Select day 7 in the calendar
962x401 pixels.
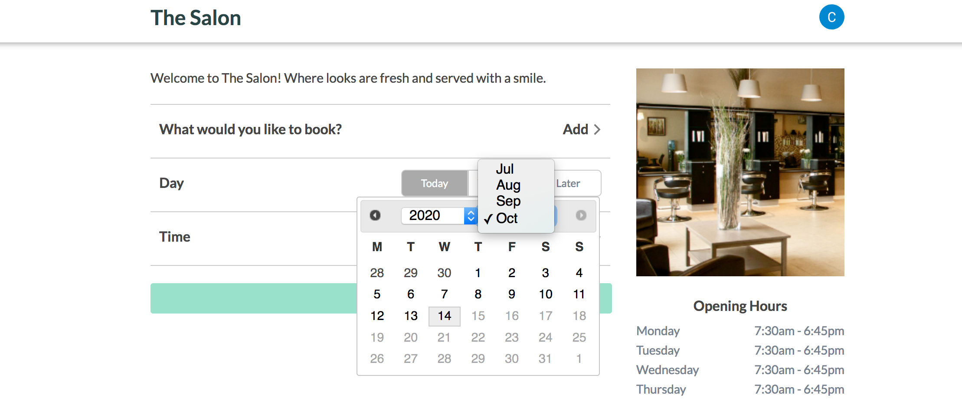tap(444, 294)
